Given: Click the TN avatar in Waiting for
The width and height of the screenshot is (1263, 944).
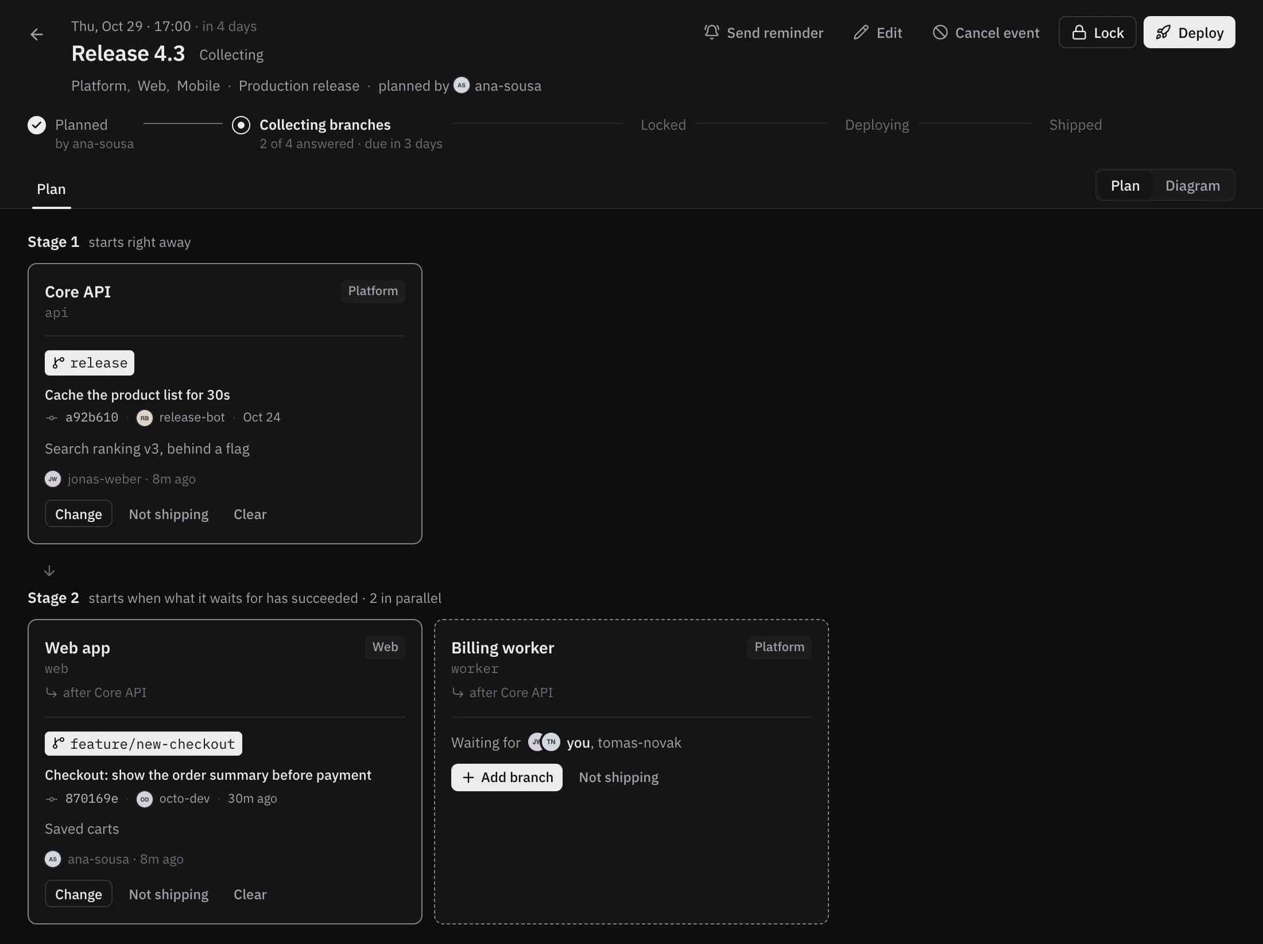Looking at the screenshot, I should [x=551, y=742].
